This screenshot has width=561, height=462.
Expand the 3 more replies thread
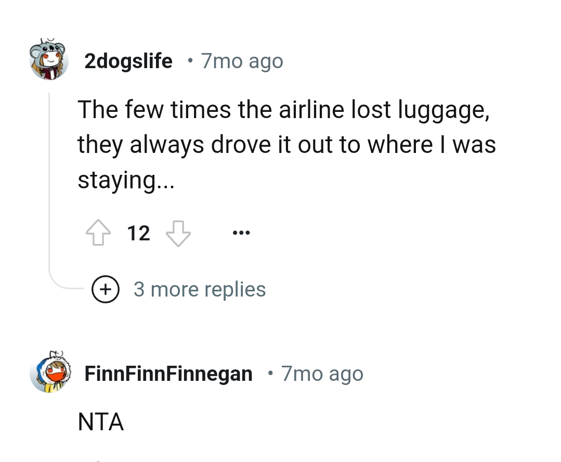200,289
